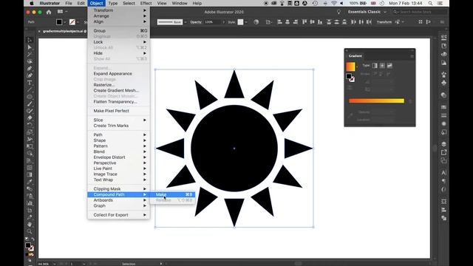Expand the Path submenu

118,134
